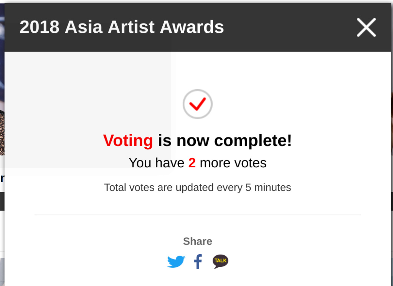Click the dark header bar of the dialog
The height and width of the screenshot is (286, 393).
pos(198,27)
